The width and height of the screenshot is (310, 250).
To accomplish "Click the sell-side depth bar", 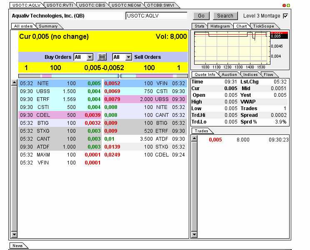I will click(x=154, y=76).
